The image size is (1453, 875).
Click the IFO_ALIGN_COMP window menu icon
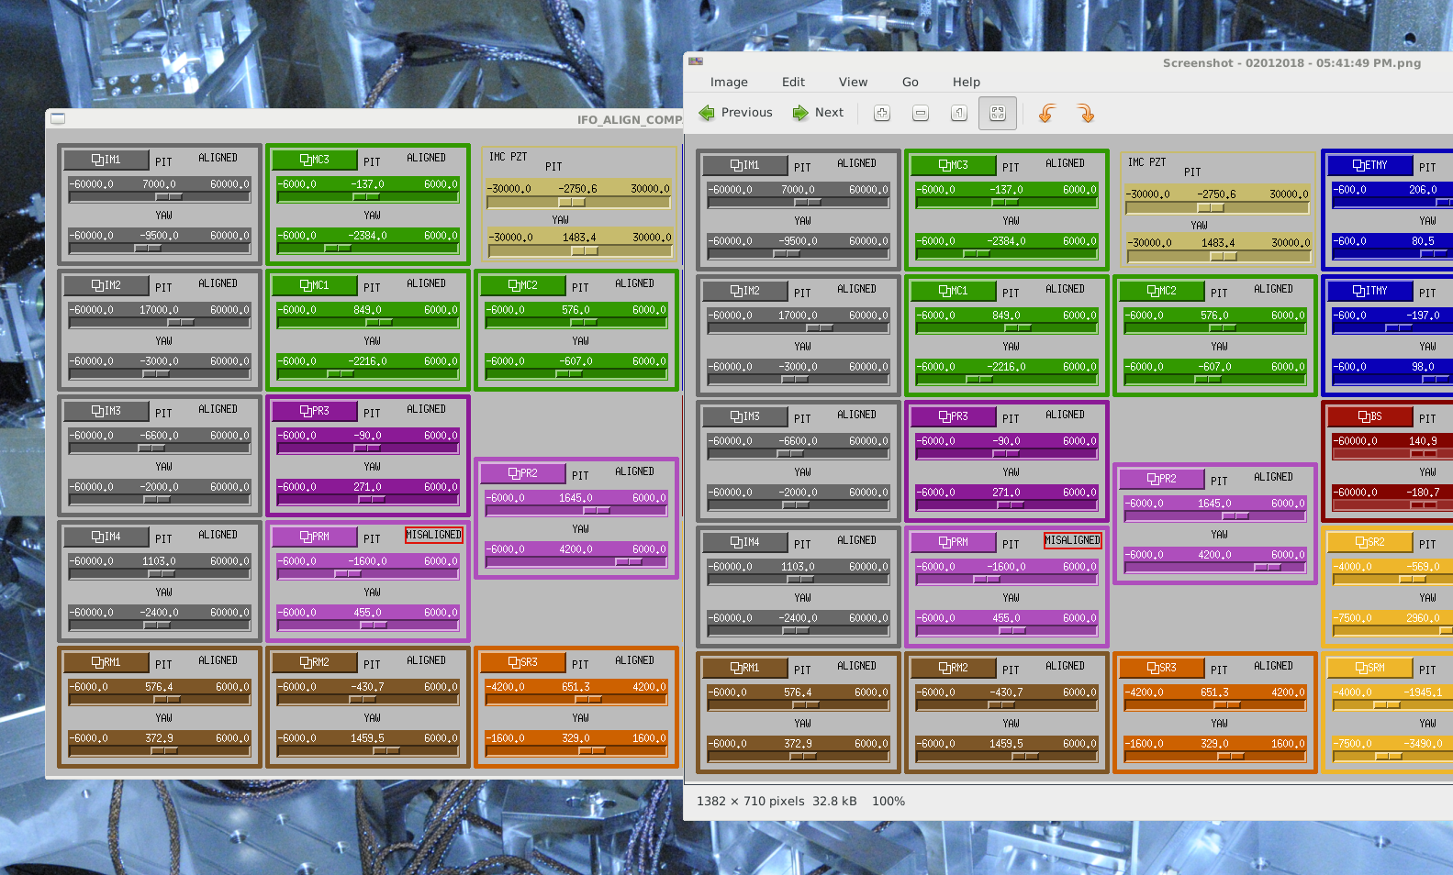click(58, 119)
